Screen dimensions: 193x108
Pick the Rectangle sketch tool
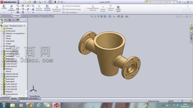tap(18, 9)
